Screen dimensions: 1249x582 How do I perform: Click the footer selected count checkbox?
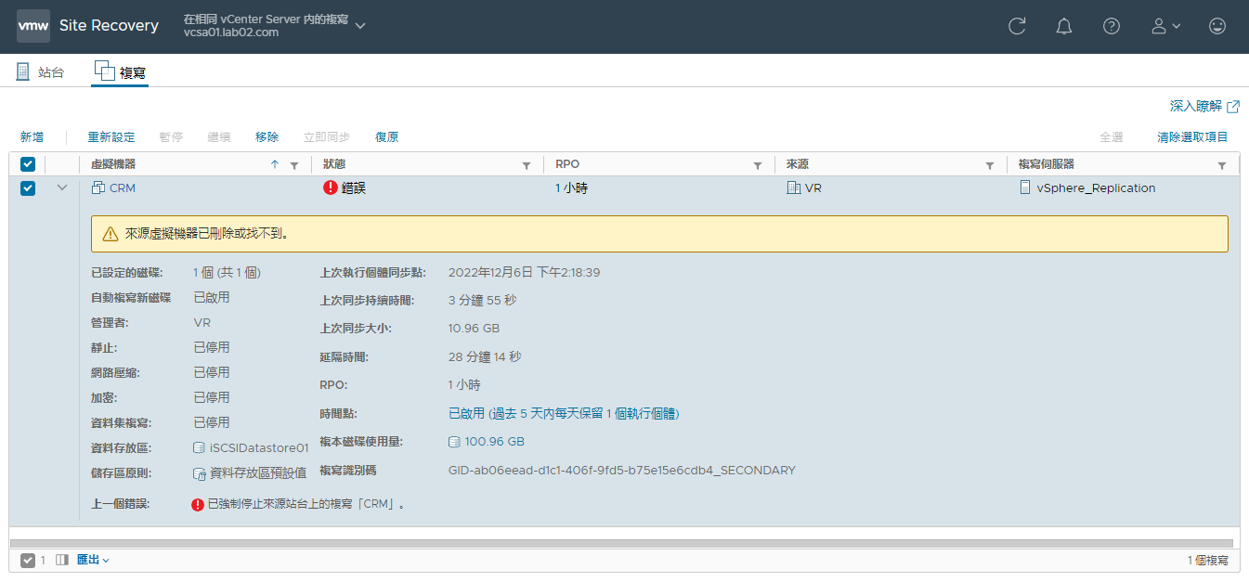click(x=28, y=561)
